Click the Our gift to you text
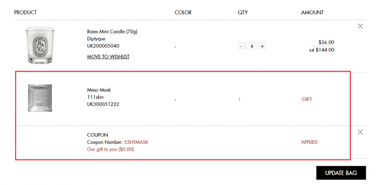This screenshot has width=385, height=185. coord(111,149)
